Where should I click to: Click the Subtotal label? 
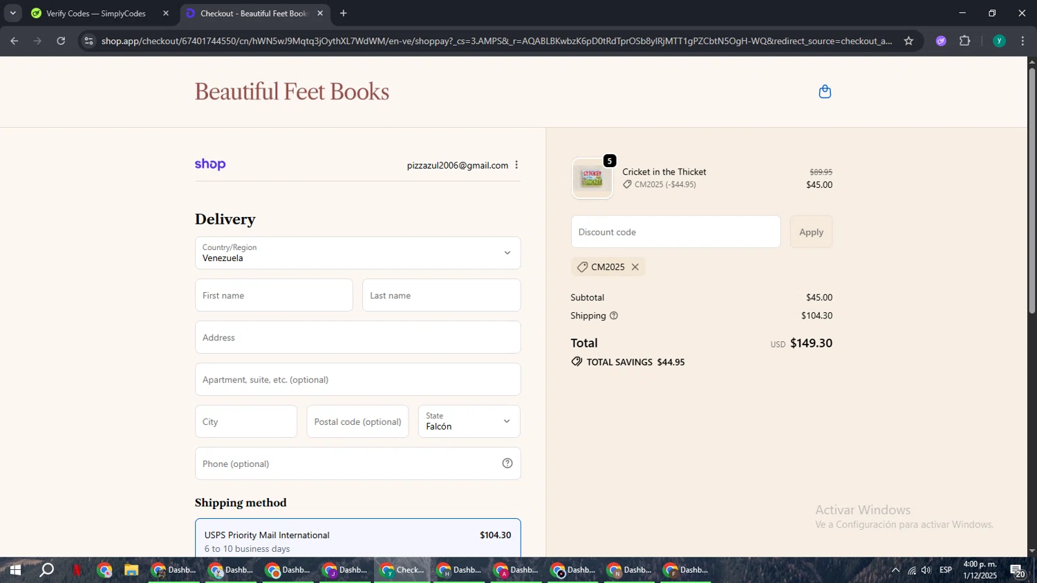click(588, 298)
